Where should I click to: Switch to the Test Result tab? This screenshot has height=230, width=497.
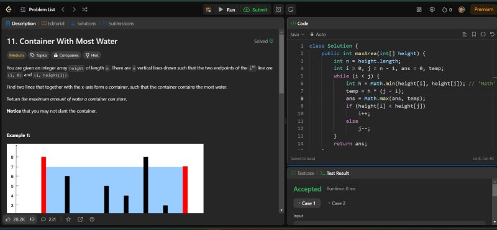point(334,173)
